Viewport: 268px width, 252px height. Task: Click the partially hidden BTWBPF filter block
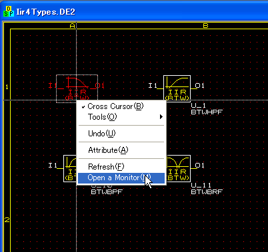(x=70, y=168)
